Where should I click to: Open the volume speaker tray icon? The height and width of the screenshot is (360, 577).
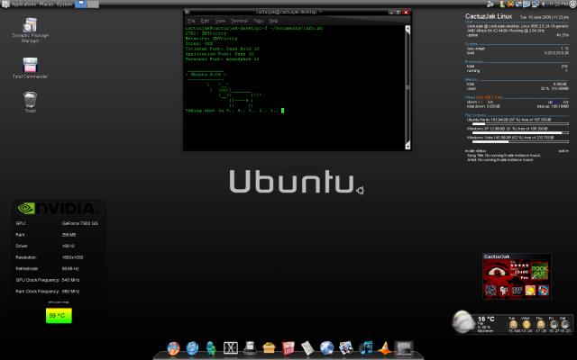pos(544,4)
